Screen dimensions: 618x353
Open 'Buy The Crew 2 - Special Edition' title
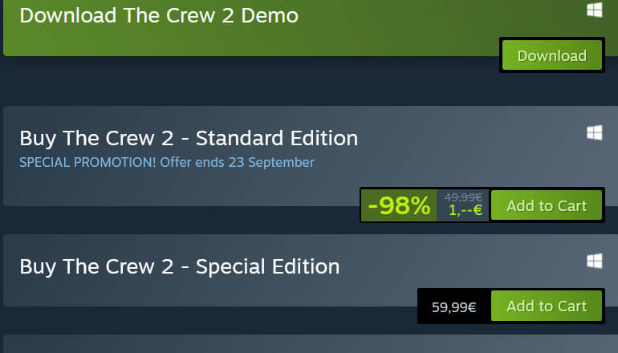coord(180,267)
